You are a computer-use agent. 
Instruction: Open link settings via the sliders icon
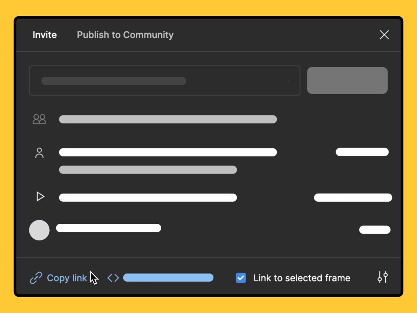382,277
